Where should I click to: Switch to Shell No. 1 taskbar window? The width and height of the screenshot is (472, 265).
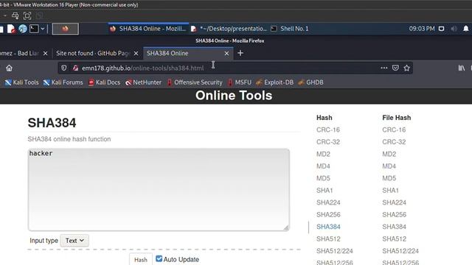point(290,29)
